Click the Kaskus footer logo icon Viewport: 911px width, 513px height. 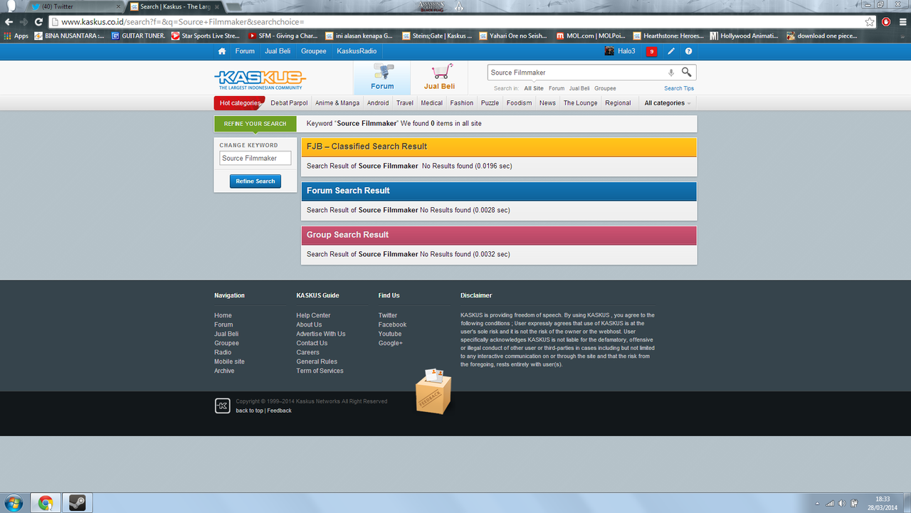(x=222, y=406)
